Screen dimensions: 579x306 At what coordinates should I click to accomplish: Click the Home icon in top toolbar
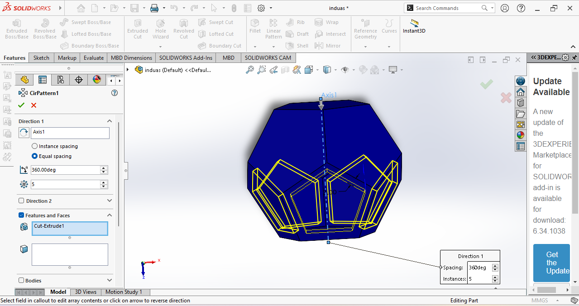click(81, 8)
